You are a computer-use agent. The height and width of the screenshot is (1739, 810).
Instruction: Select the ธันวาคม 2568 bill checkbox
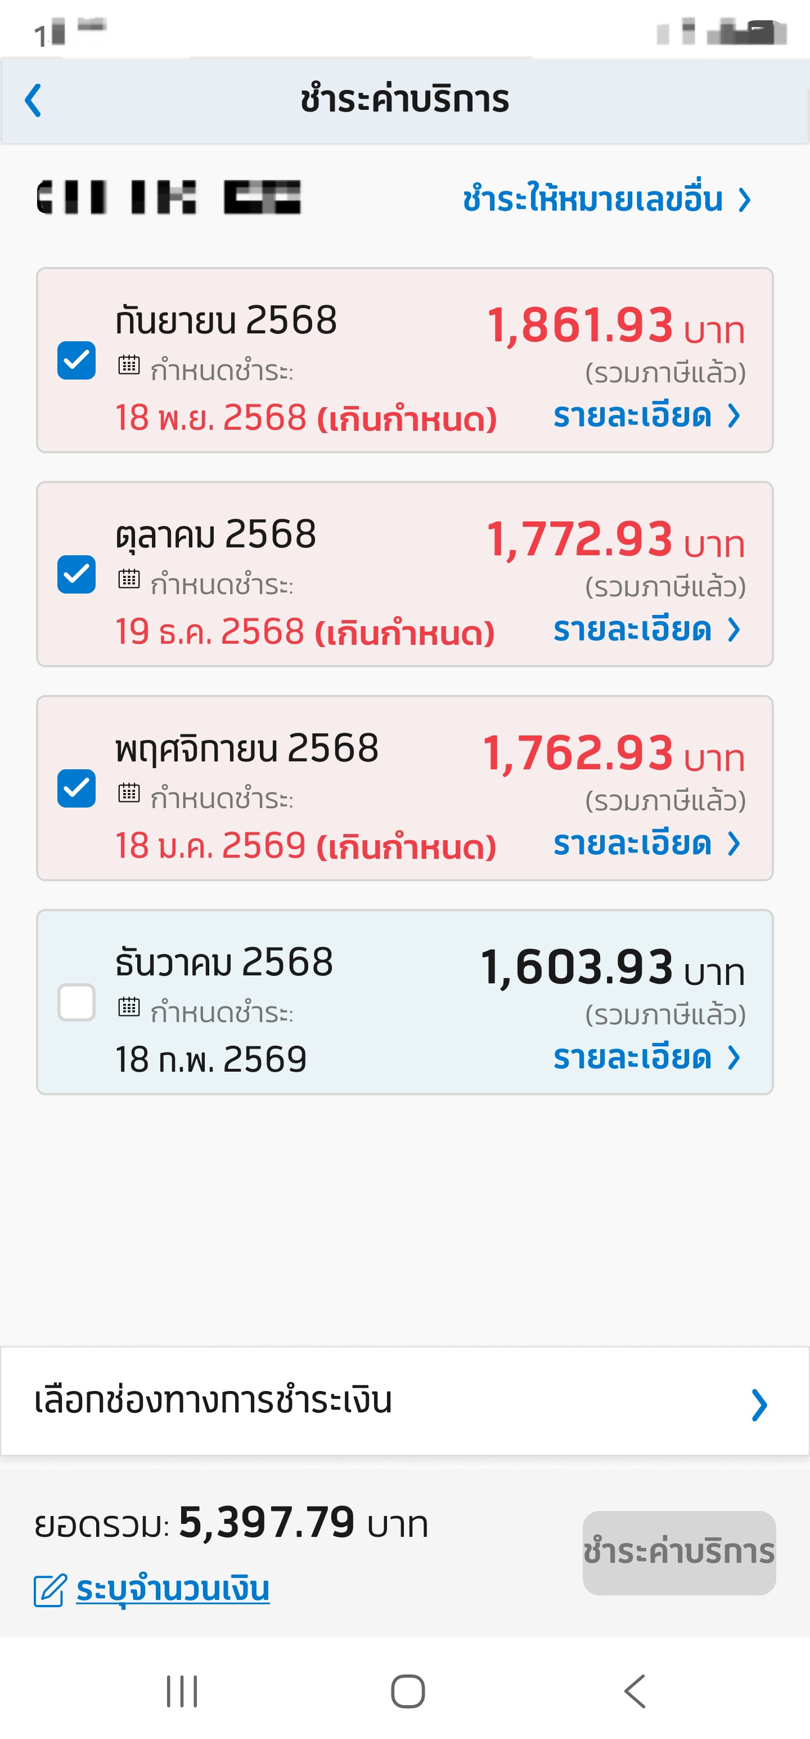pos(77,1002)
